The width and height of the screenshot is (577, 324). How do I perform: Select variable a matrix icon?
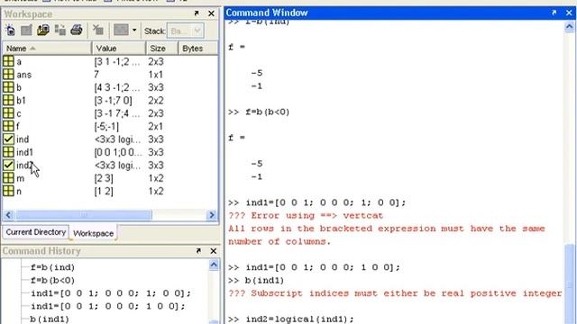click(8, 61)
